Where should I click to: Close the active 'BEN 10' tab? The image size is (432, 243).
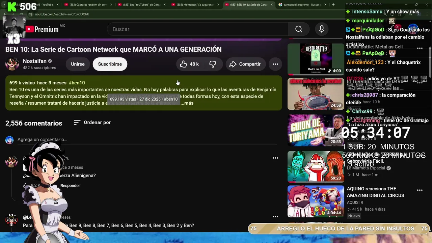272,5
